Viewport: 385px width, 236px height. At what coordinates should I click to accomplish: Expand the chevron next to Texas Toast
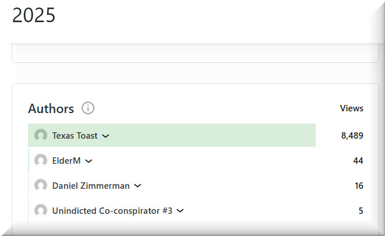pos(105,136)
